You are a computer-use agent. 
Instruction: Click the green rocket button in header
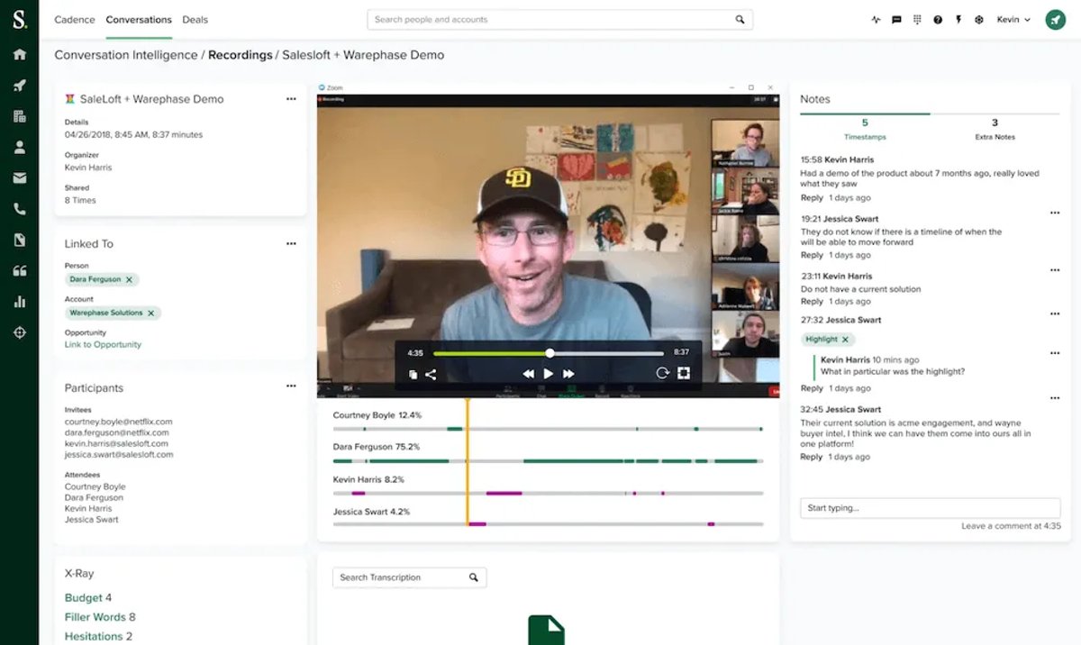click(1056, 20)
